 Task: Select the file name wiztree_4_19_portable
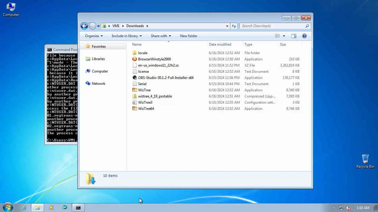(x=155, y=96)
